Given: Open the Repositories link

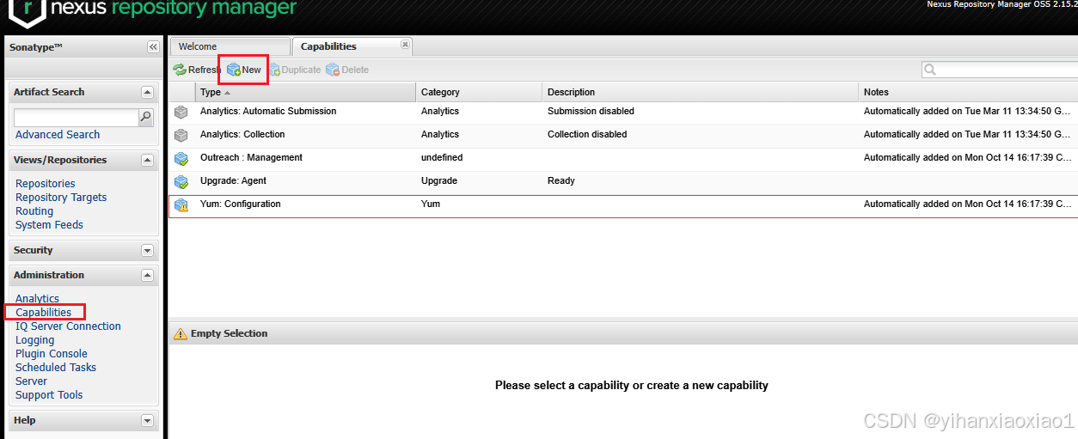Looking at the screenshot, I should [x=46, y=184].
